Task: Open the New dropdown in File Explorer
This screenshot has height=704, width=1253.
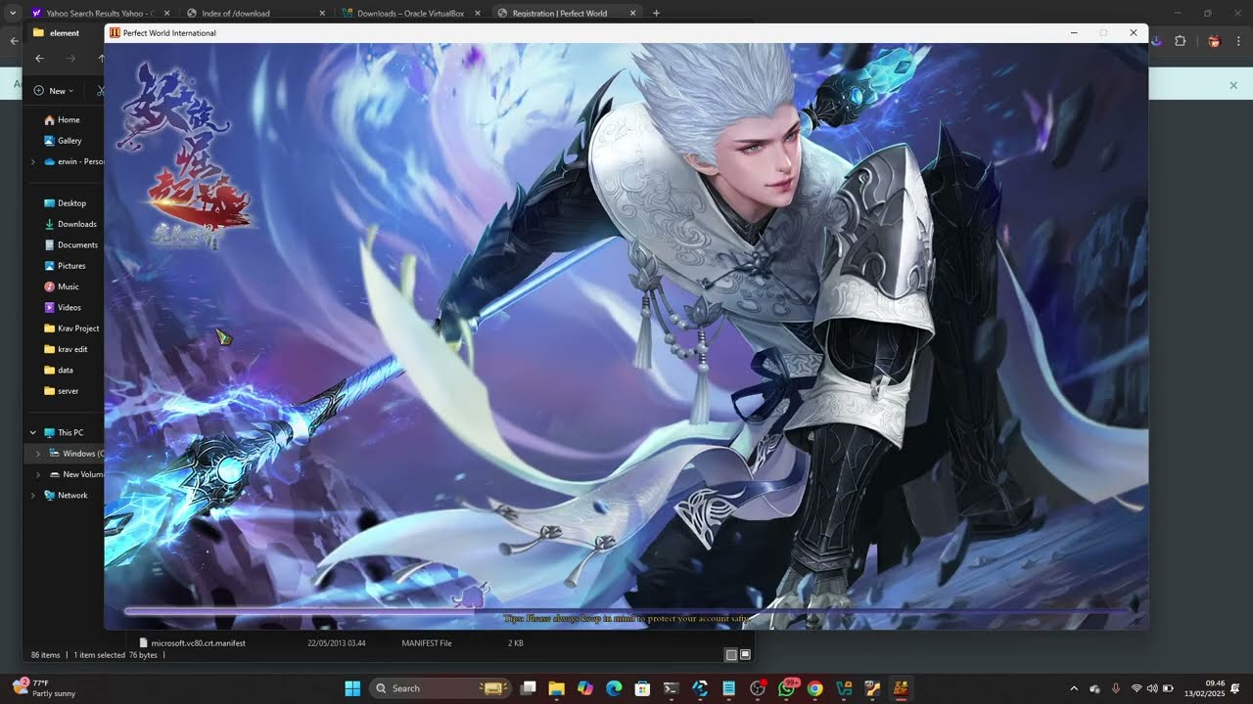Action: pos(54,91)
